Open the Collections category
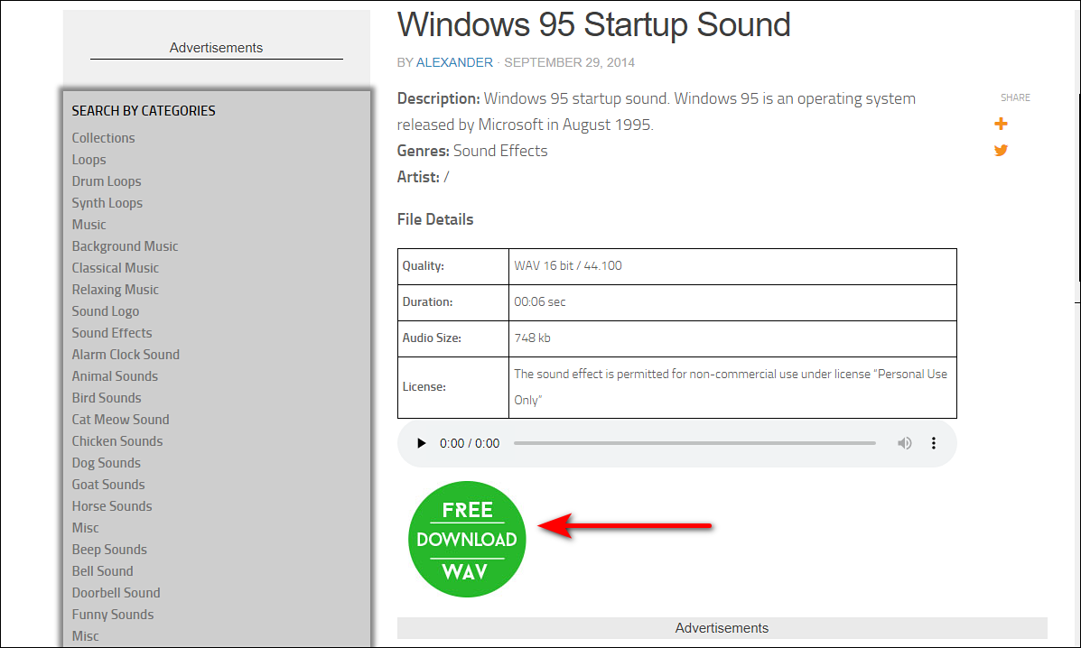The image size is (1081, 648). coord(103,137)
